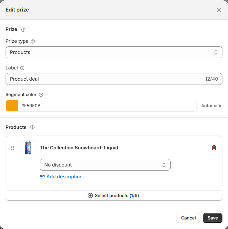Screen dimensions: 228x229
Task: Save the prize changes
Action: 213,218
